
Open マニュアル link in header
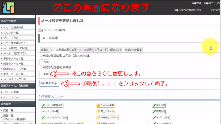point(212,3)
